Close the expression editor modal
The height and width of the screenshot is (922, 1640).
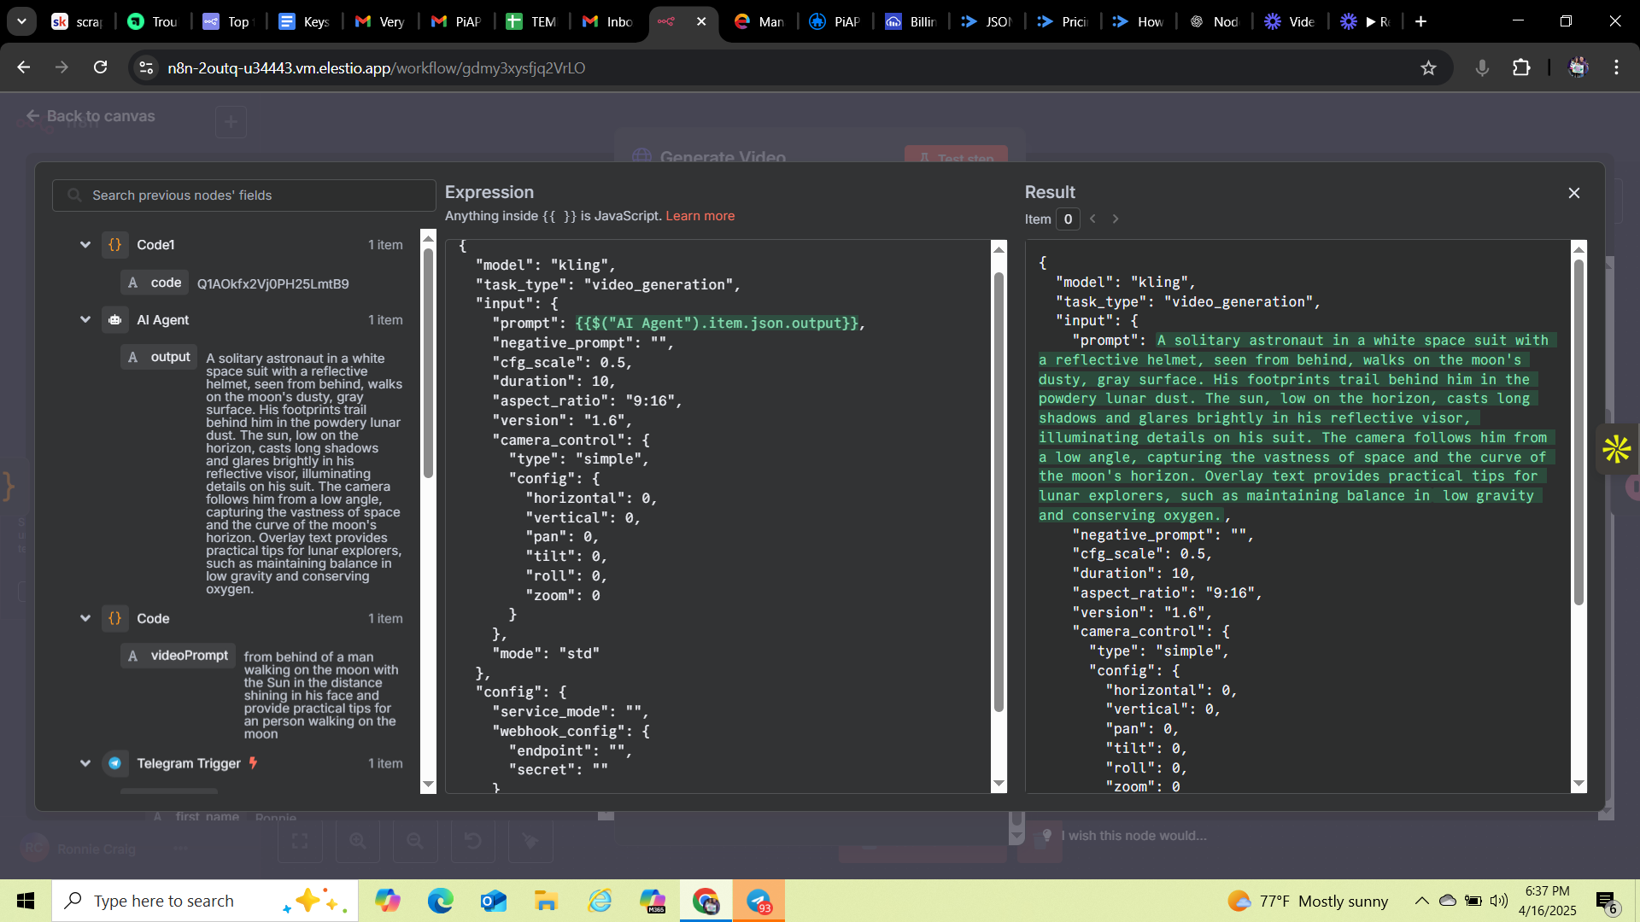coord(1573,193)
